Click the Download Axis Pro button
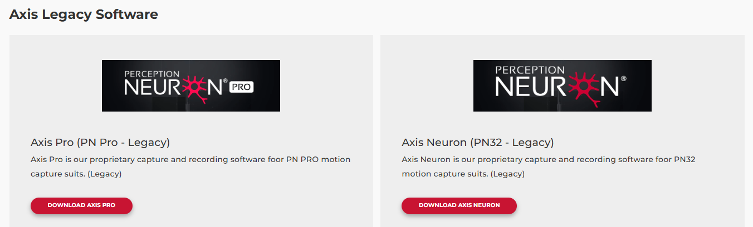This screenshot has height=227, width=753. pyautogui.click(x=81, y=205)
